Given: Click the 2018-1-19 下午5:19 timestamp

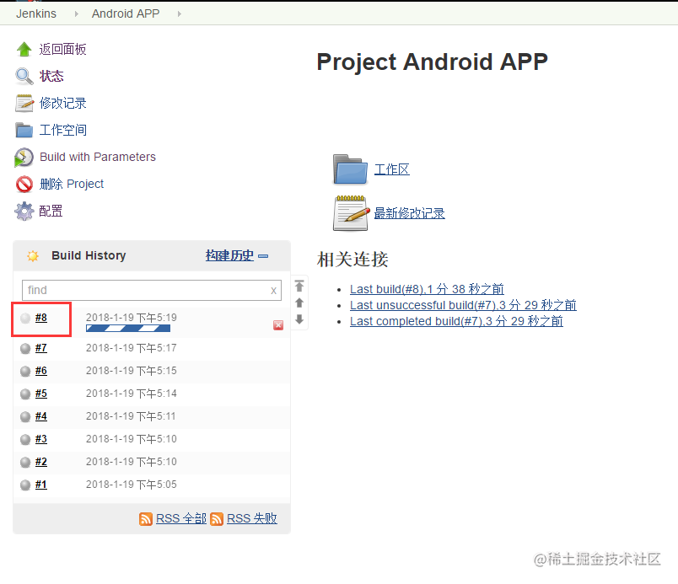Looking at the screenshot, I should tap(132, 318).
